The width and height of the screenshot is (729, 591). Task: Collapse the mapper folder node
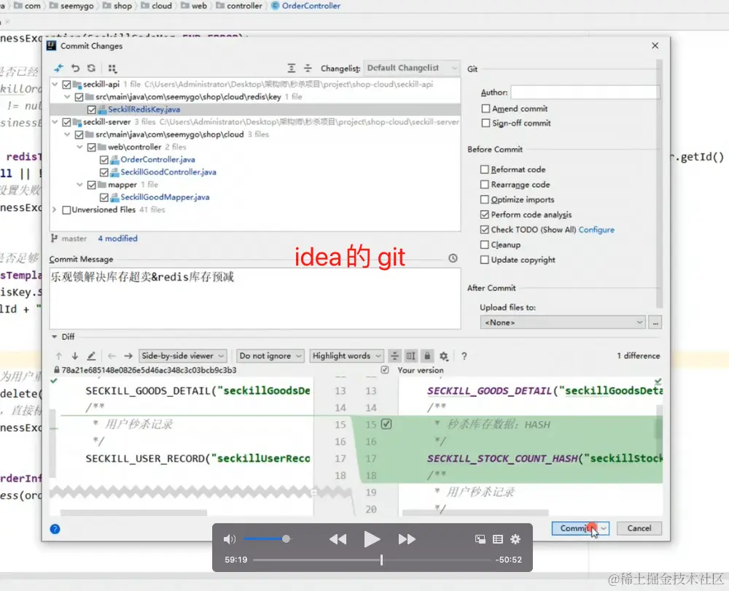(x=79, y=185)
